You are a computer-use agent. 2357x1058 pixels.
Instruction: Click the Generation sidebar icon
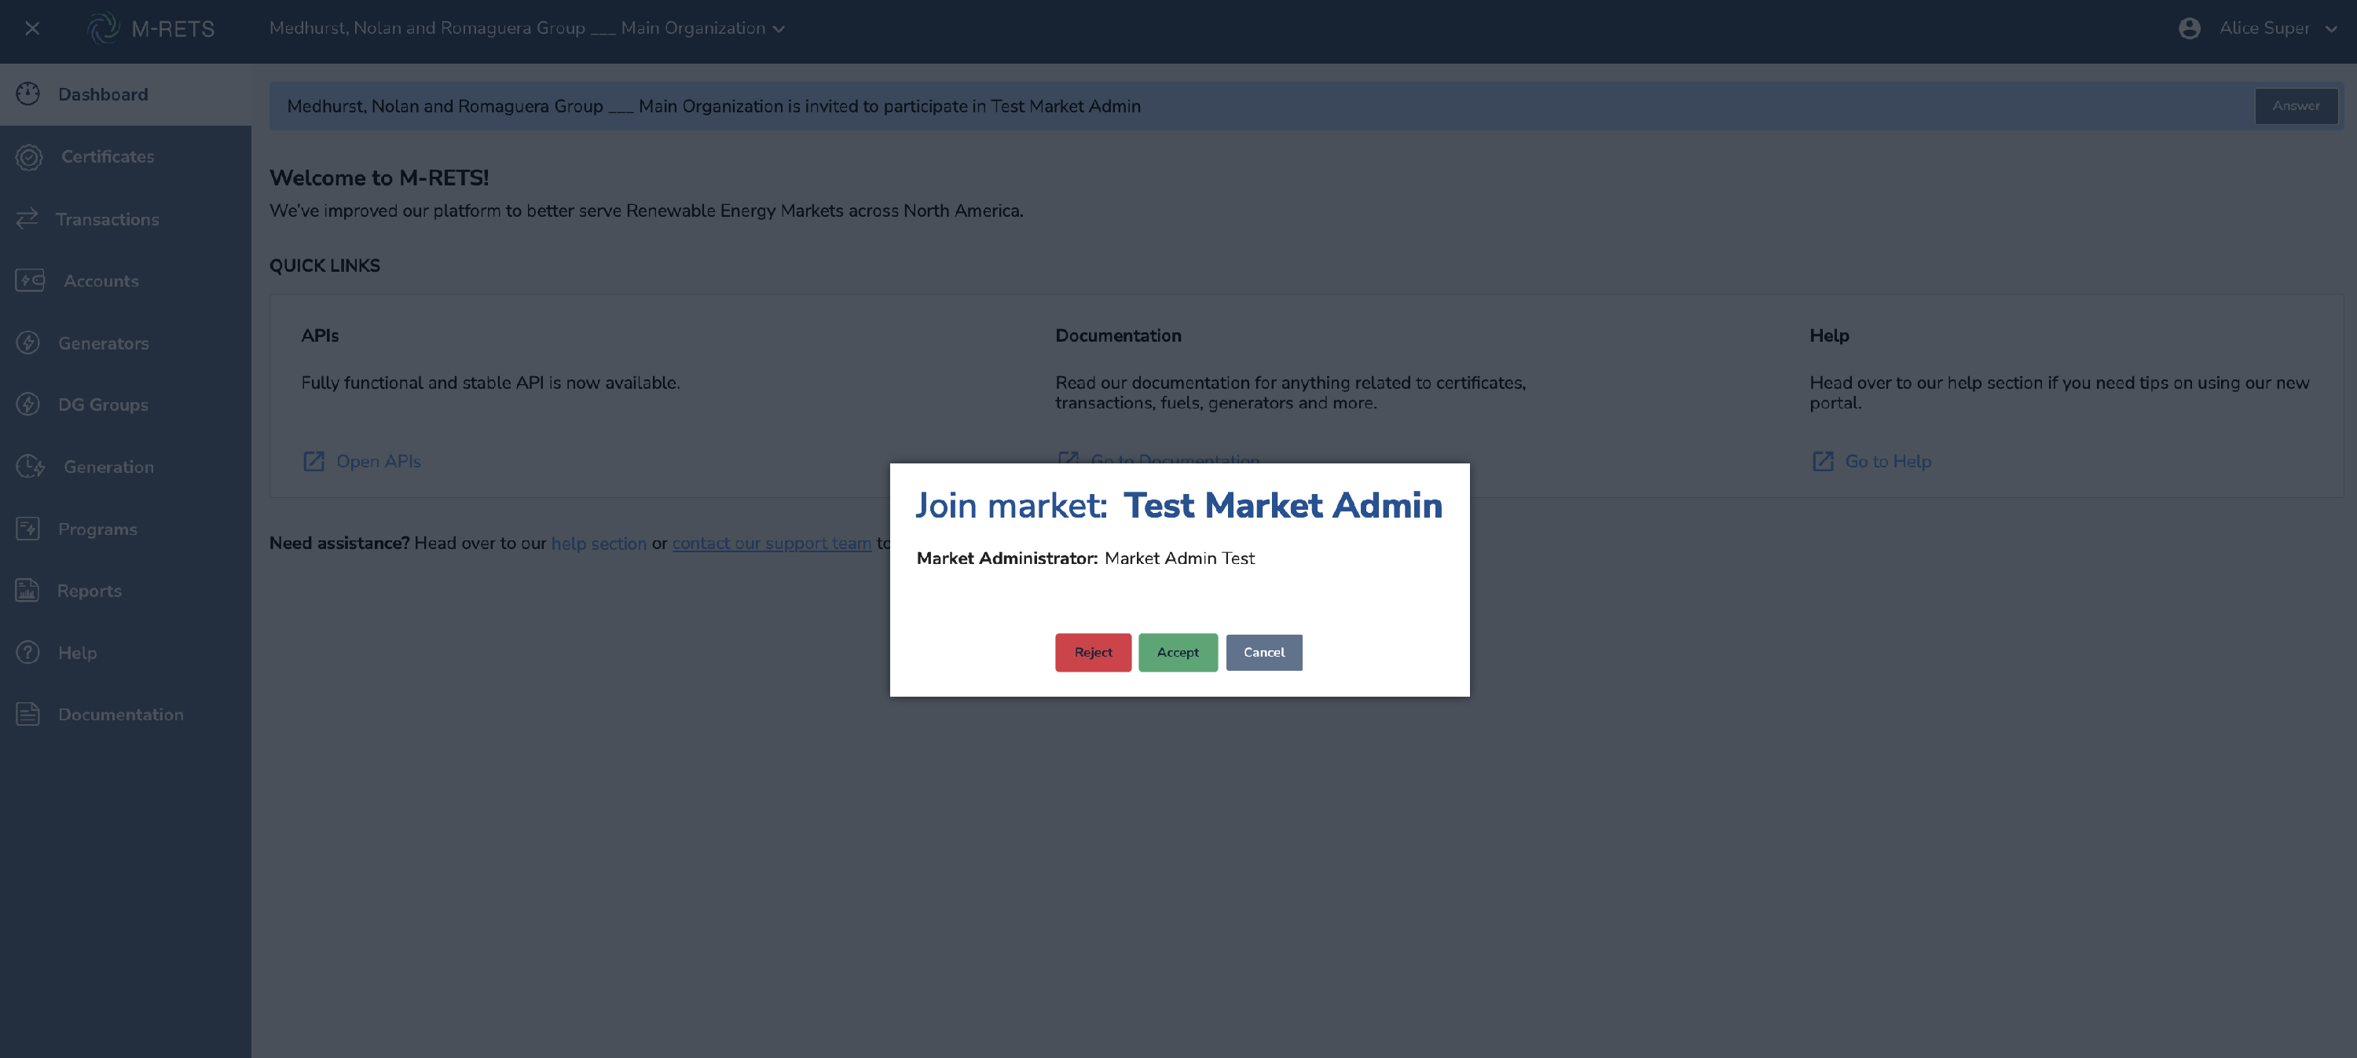click(x=29, y=467)
